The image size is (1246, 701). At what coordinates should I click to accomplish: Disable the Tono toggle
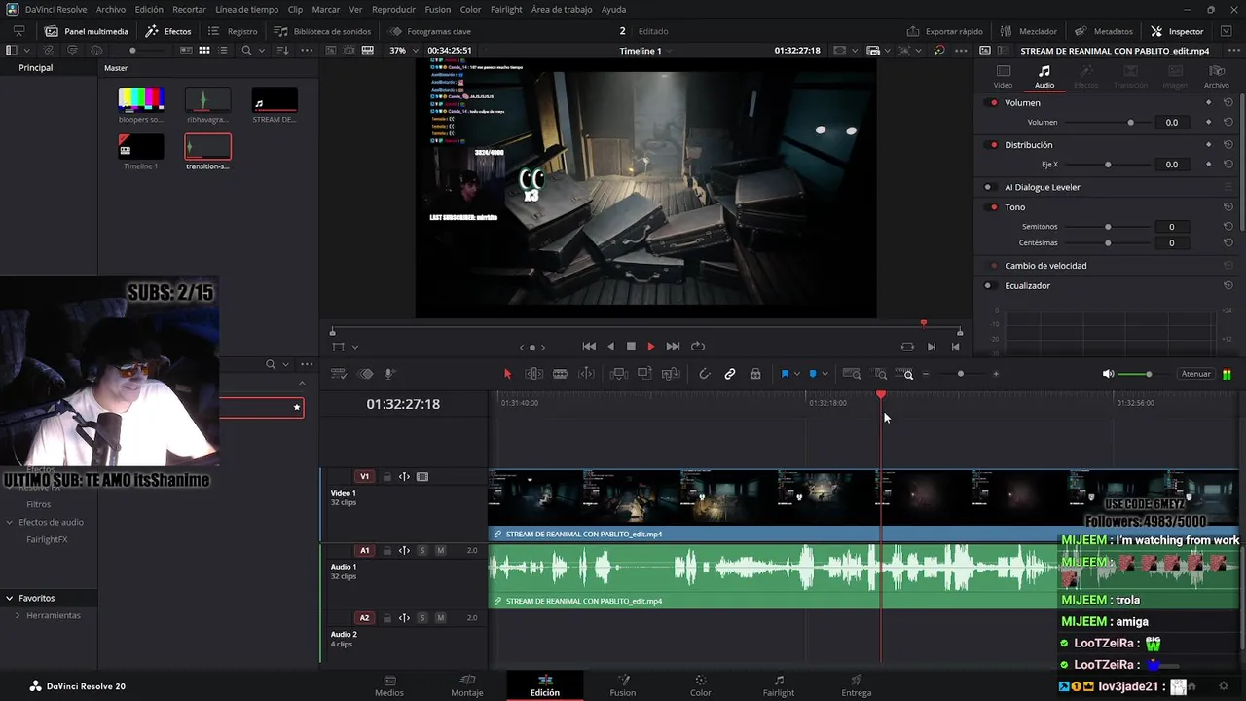click(x=993, y=207)
